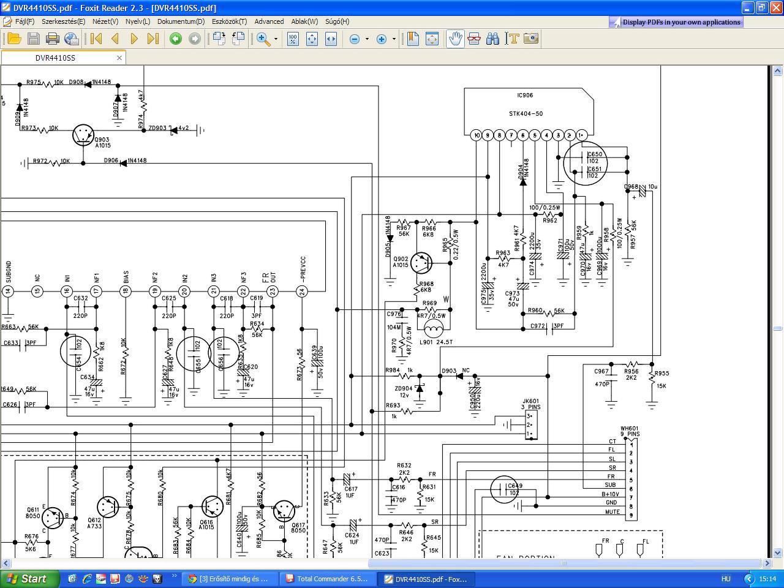Click the Foxit document icon in menu bar
Image resolution: width=784 pixels, height=588 pixels.
click(7, 21)
